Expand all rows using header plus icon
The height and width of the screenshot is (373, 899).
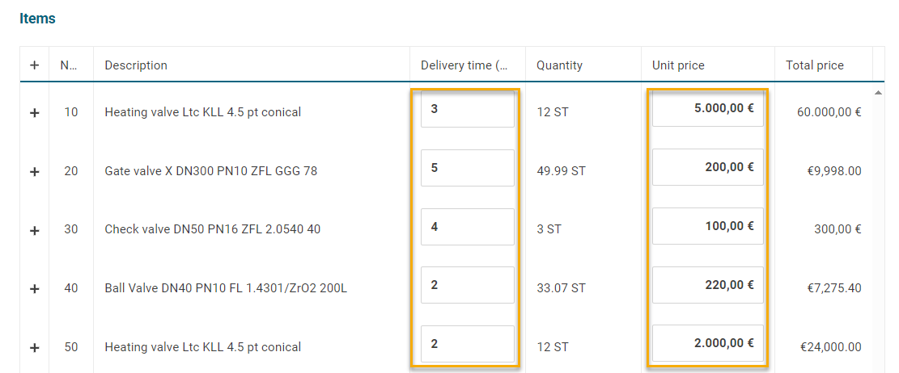pos(34,65)
